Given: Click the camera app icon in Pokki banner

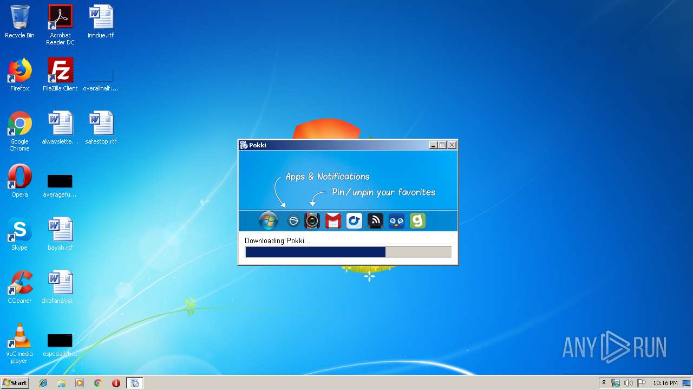Looking at the screenshot, I should point(312,221).
